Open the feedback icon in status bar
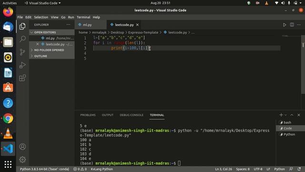This screenshot has width=305, height=172. [x=291, y=169]
